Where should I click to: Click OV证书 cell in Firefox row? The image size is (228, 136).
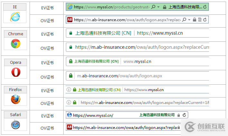(x=47, y=104)
